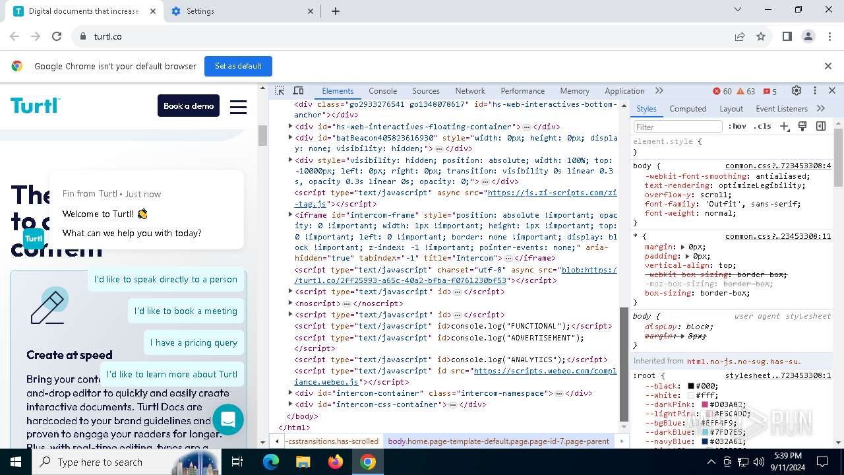
Task: Share this page icon in address bar
Action: click(x=740, y=37)
